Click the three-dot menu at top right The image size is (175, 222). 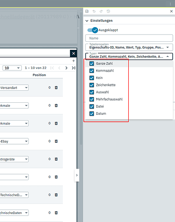coord(170,4)
